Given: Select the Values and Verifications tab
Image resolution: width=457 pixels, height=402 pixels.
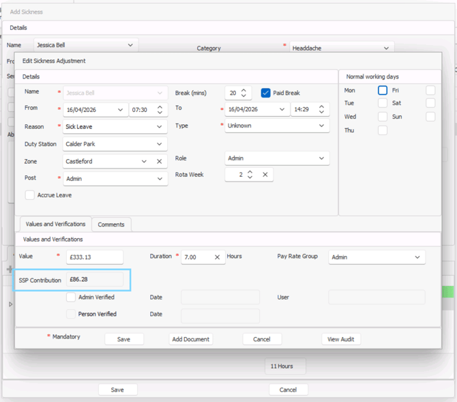Looking at the screenshot, I should (55, 224).
